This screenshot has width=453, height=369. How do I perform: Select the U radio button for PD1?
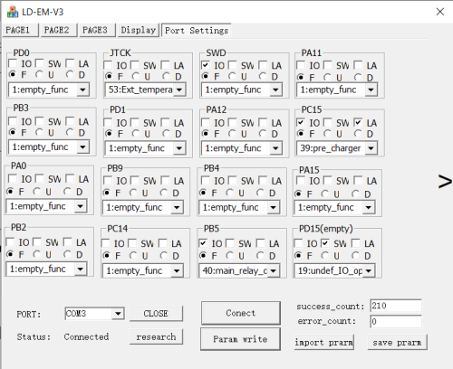136,133
